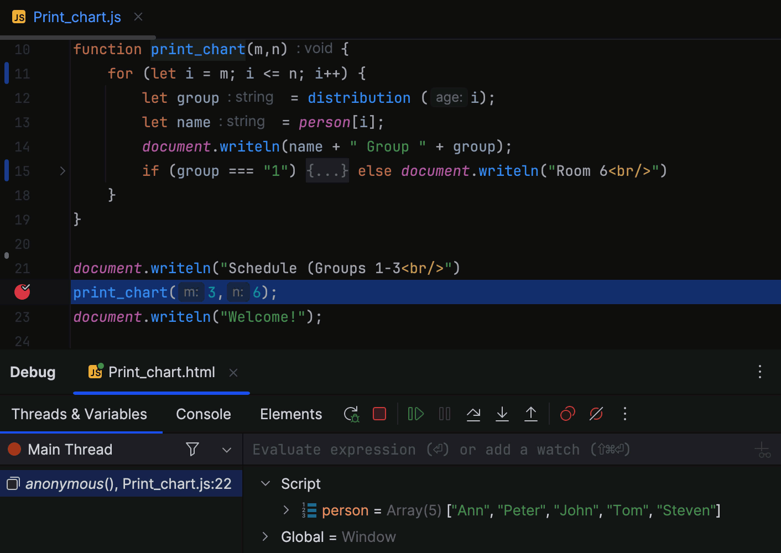Toggle the frame filter in Main Thread
Viewport: 781px width, 553px height.
(192, 449)
